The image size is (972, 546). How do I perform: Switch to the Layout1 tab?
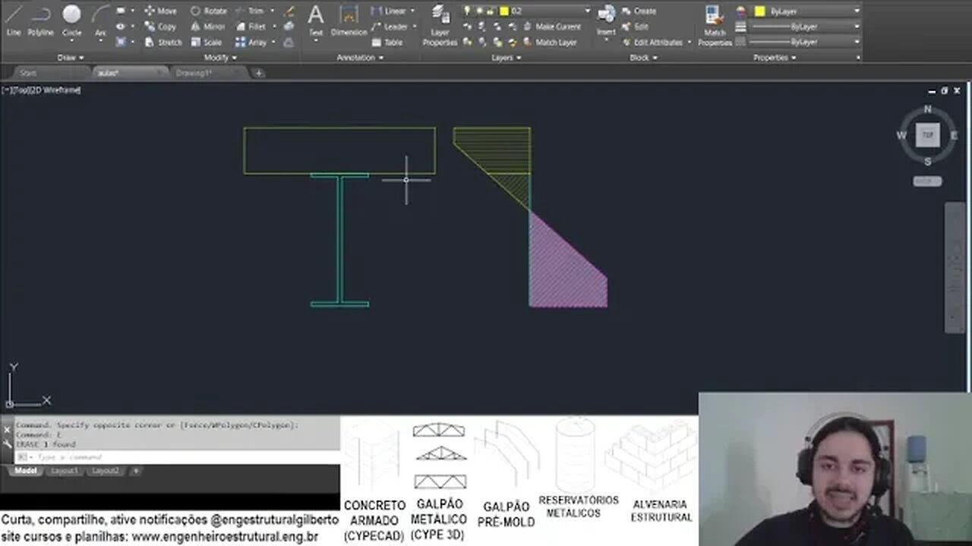(x=65, y=471)
